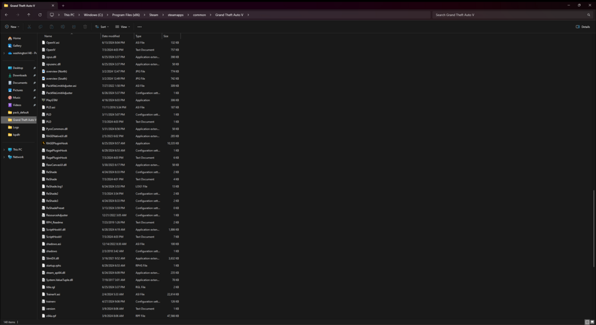Switch to details list view layout

pyautogui.click(x=587, y=322)
